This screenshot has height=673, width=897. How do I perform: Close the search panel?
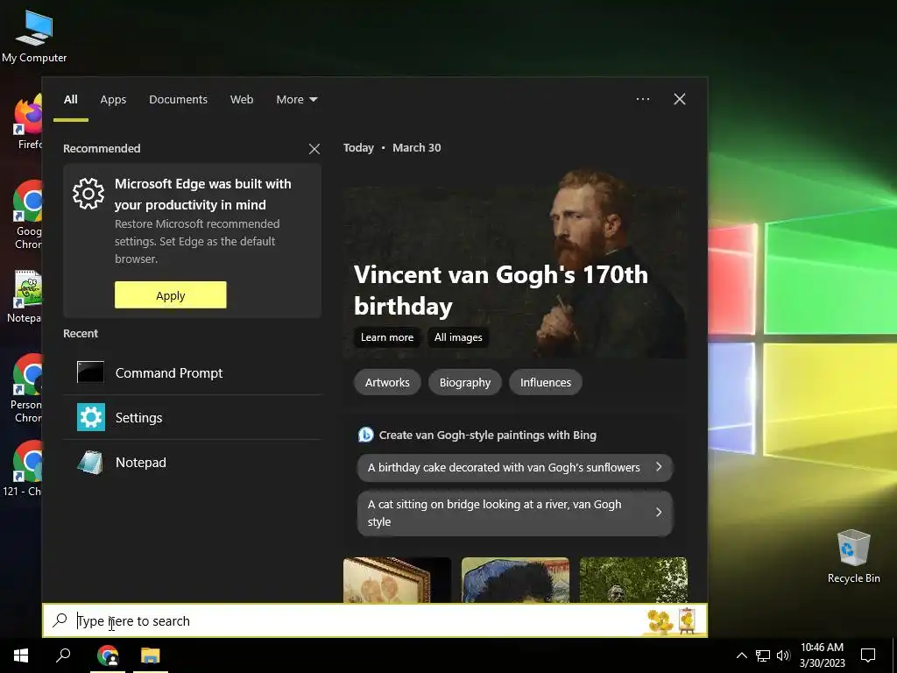coord(680,99)
